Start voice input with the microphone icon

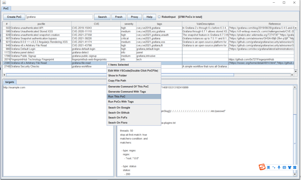279,167
